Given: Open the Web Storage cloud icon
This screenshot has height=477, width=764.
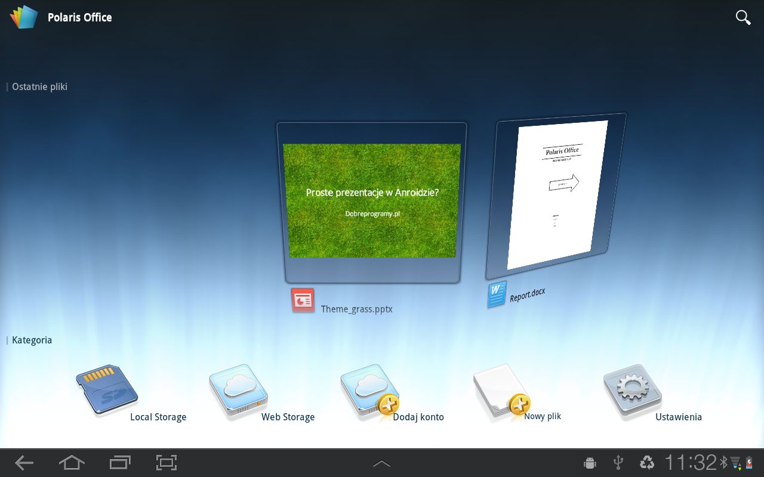Looking at the screenshot, I should pyautogui.click(x=239, y=390).
